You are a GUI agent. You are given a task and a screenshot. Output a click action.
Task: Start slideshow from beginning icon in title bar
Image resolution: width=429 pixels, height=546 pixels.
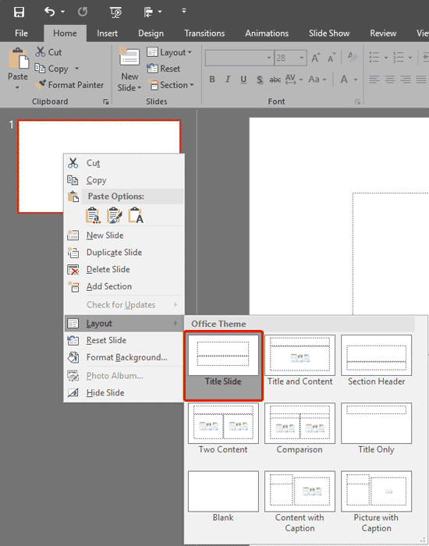pos(115,12)
